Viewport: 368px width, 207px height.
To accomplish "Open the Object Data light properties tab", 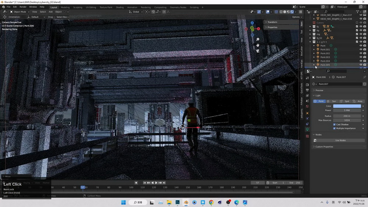I will 307,129.
